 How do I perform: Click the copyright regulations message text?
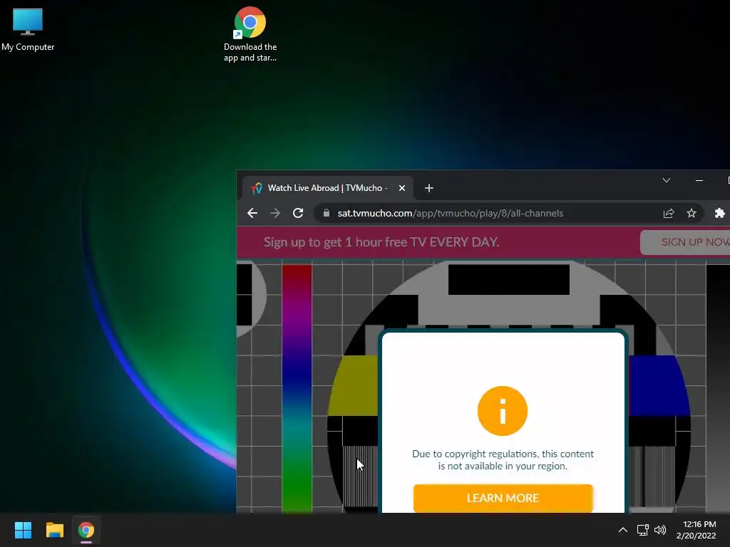pos(503,460)
